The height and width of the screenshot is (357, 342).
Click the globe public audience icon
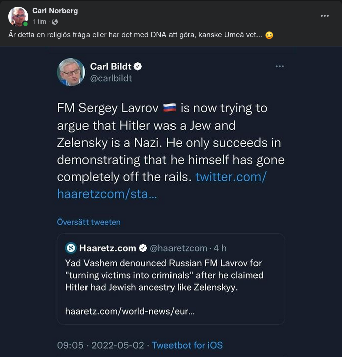coord(55,22)
